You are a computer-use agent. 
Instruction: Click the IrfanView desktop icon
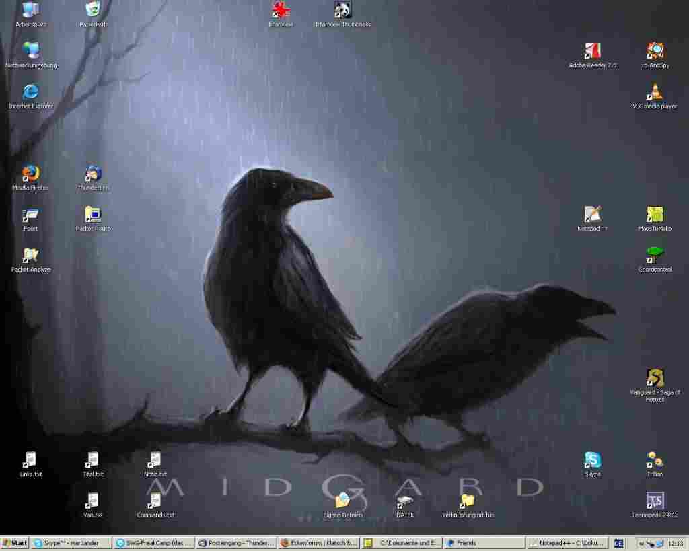point(281,10)
